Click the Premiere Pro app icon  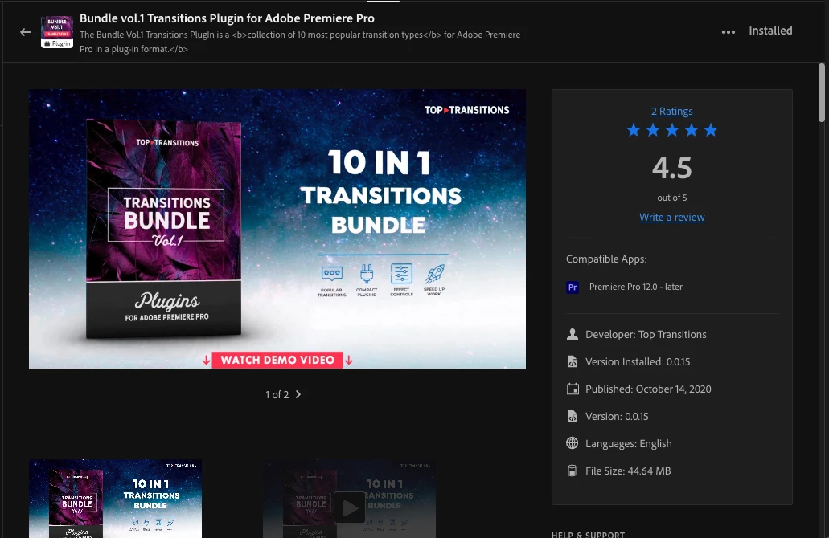(x=572, y=287)
